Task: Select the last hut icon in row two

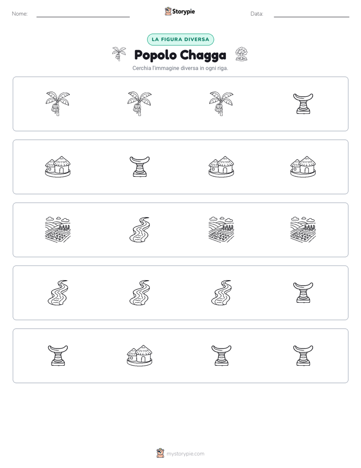Action: pyautogui.click(x=303, y=167)
